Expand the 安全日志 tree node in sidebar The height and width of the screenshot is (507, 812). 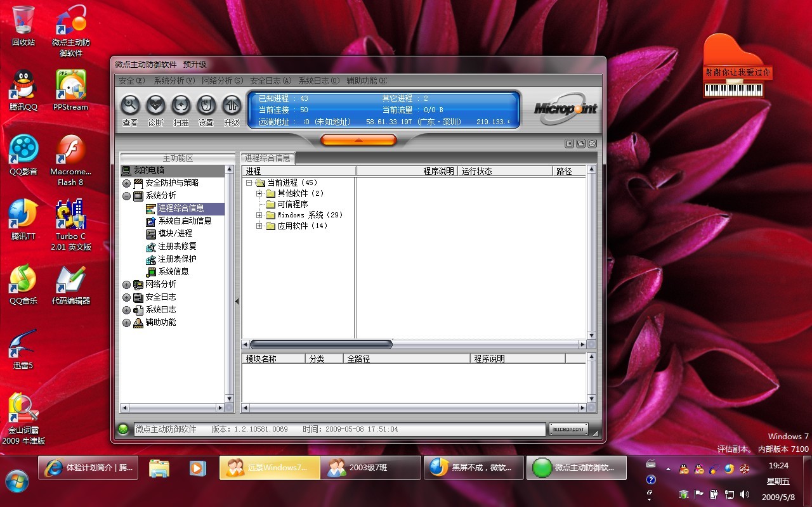[127, 297]
